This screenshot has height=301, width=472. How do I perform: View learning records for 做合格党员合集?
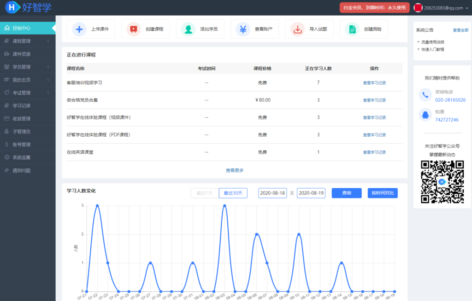tap(374, 100)
